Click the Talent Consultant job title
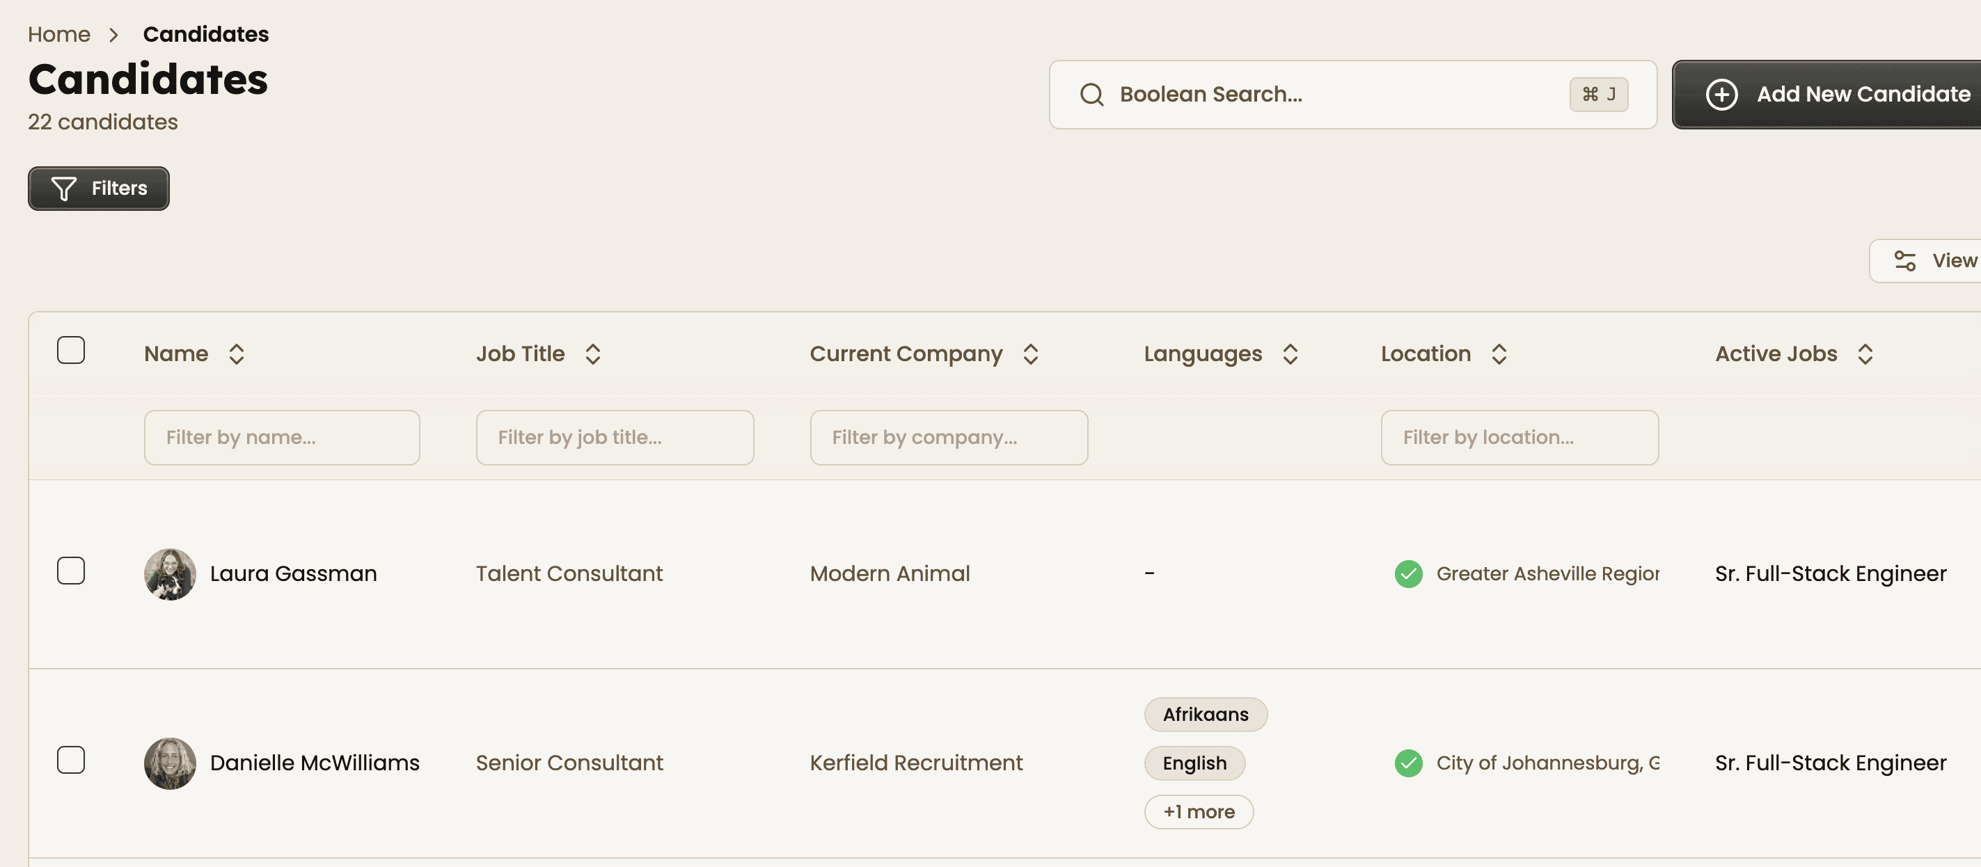Screen dimensions: 1981x867 (569, 573)
